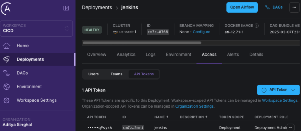Click deployment ID cm7z…0768

click(158, 32)
